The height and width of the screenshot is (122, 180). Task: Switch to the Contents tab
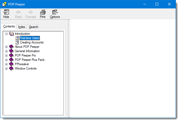coord(9,26)
